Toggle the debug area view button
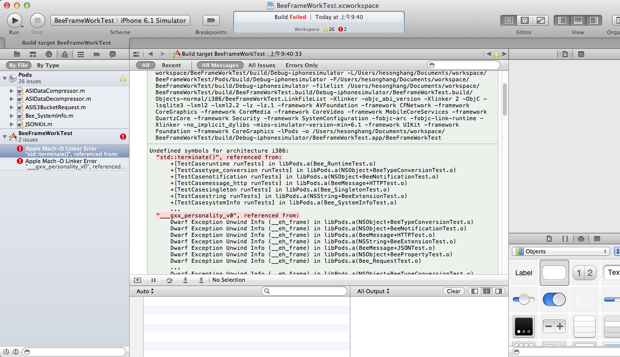The image size is (620, 357). 578,20
